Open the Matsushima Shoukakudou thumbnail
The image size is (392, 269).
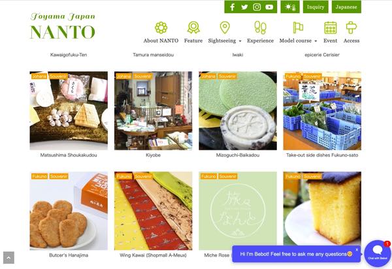[x=69, y=111]
